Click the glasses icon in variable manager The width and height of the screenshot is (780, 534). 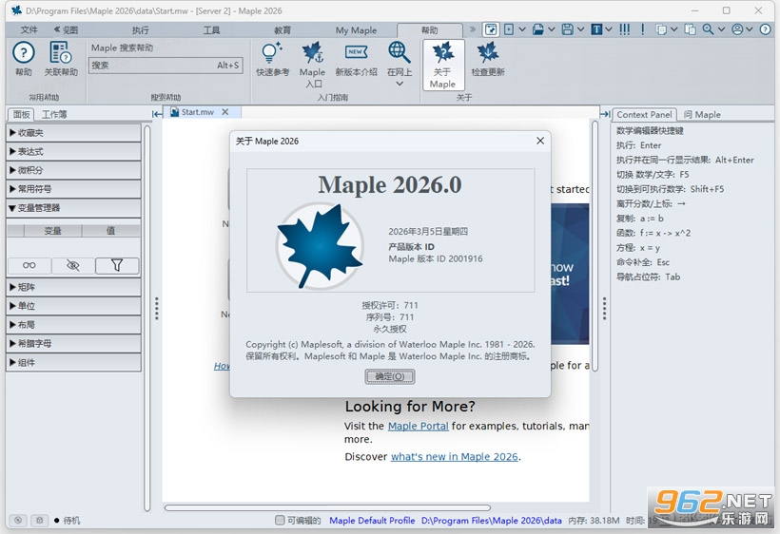click(x=29, y=266)
